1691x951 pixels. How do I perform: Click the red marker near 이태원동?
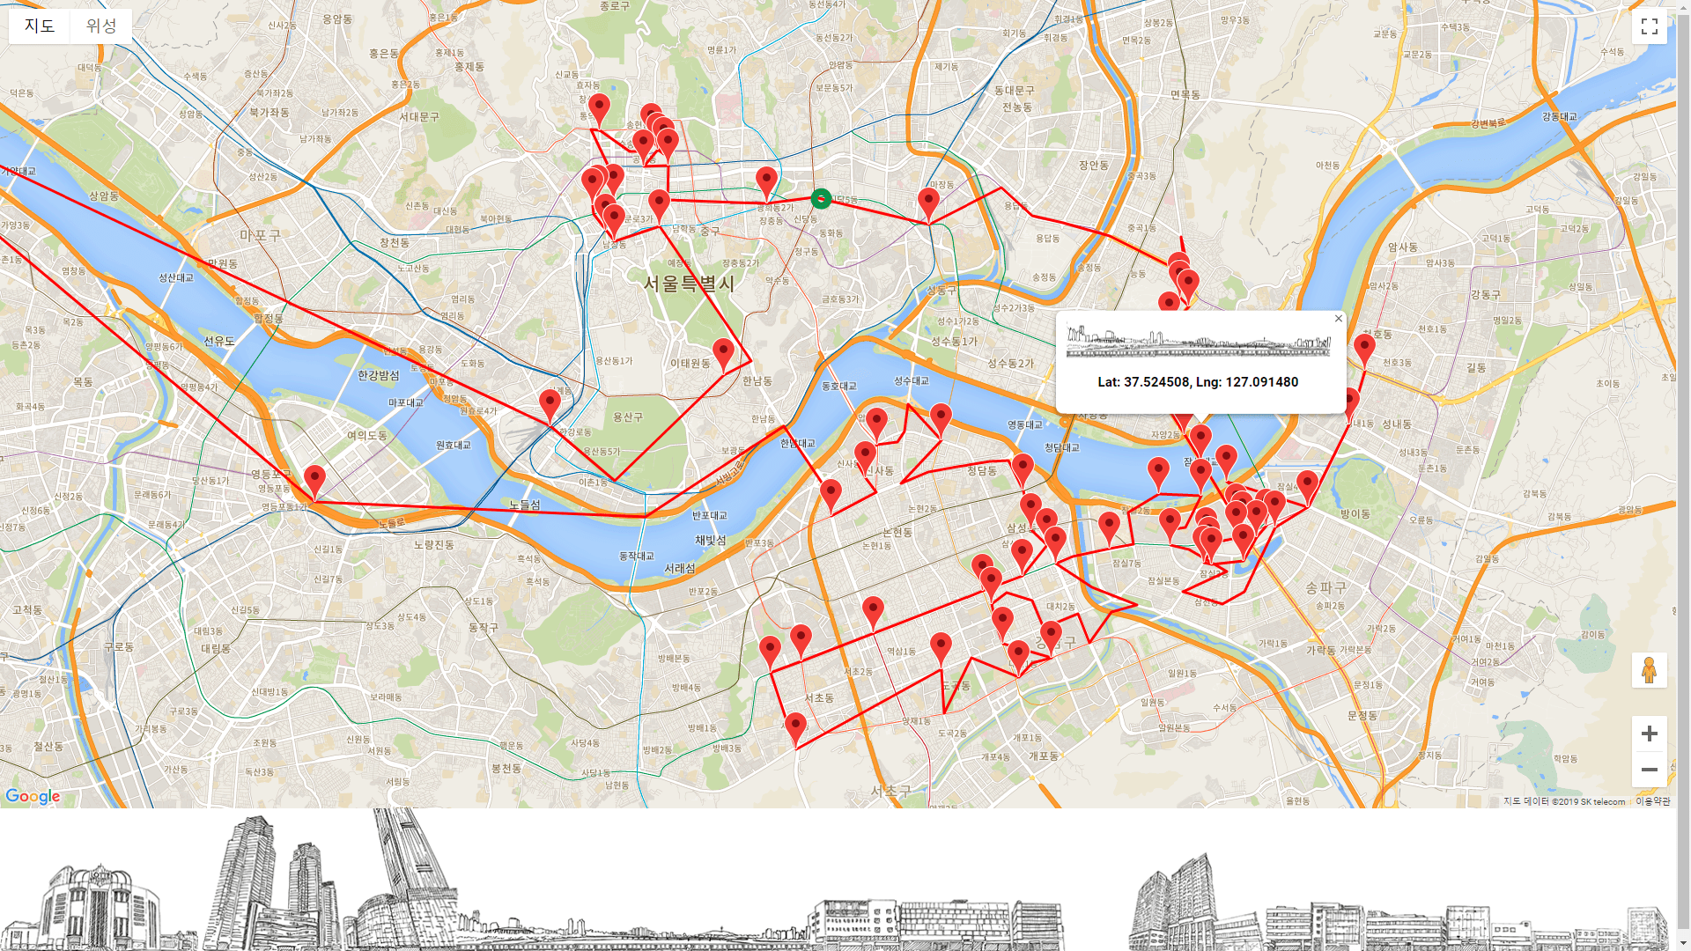(723, 352)
